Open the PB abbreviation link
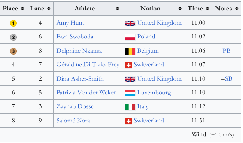The image size is (243, 143). [227, 51]
